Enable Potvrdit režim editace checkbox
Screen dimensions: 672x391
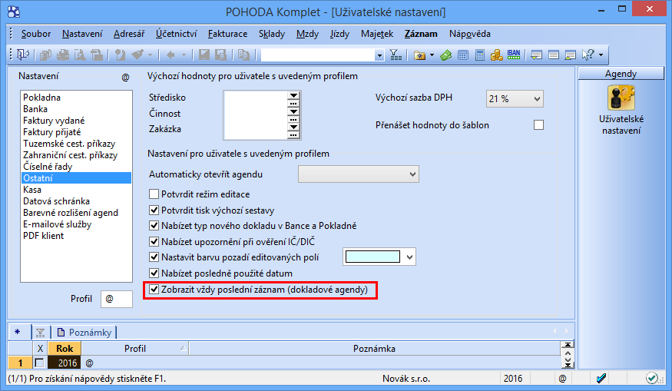coord(154,194)
